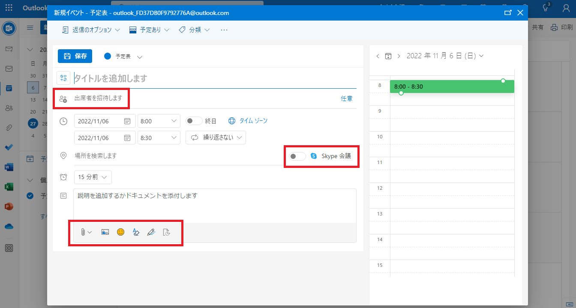576x308 pixels.
Task: Insert a picture using the image icon
Action: (x=105, y=232)
